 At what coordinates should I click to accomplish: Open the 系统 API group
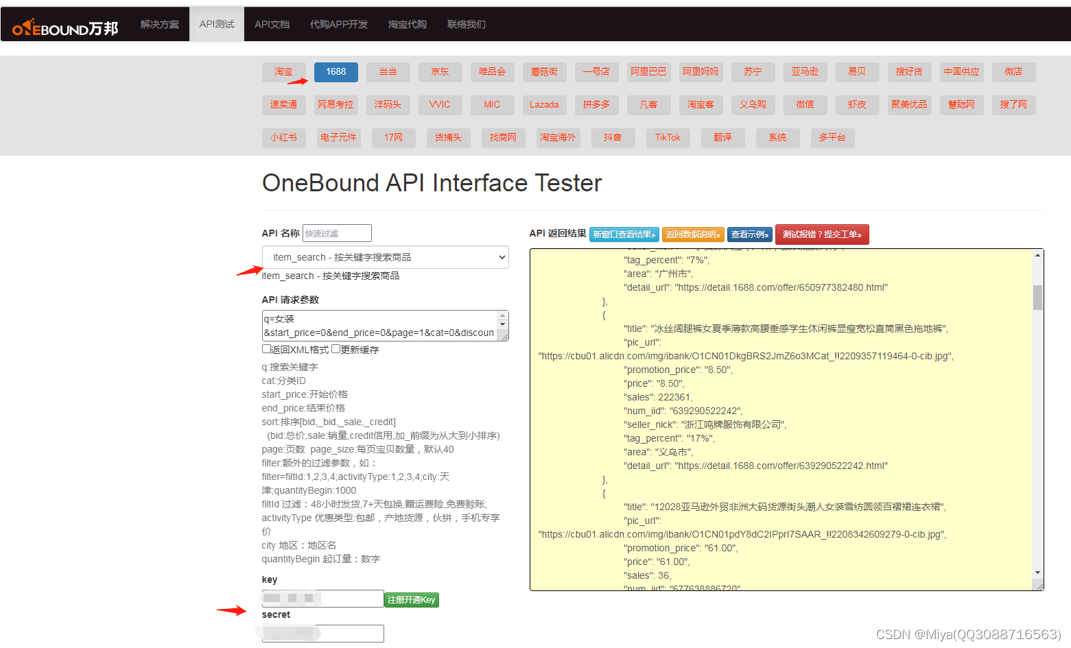778,138
